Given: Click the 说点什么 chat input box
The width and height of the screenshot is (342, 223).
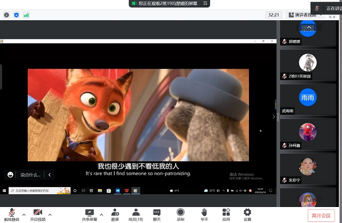Looking at the screenshot, I should [x=31, y=174].
